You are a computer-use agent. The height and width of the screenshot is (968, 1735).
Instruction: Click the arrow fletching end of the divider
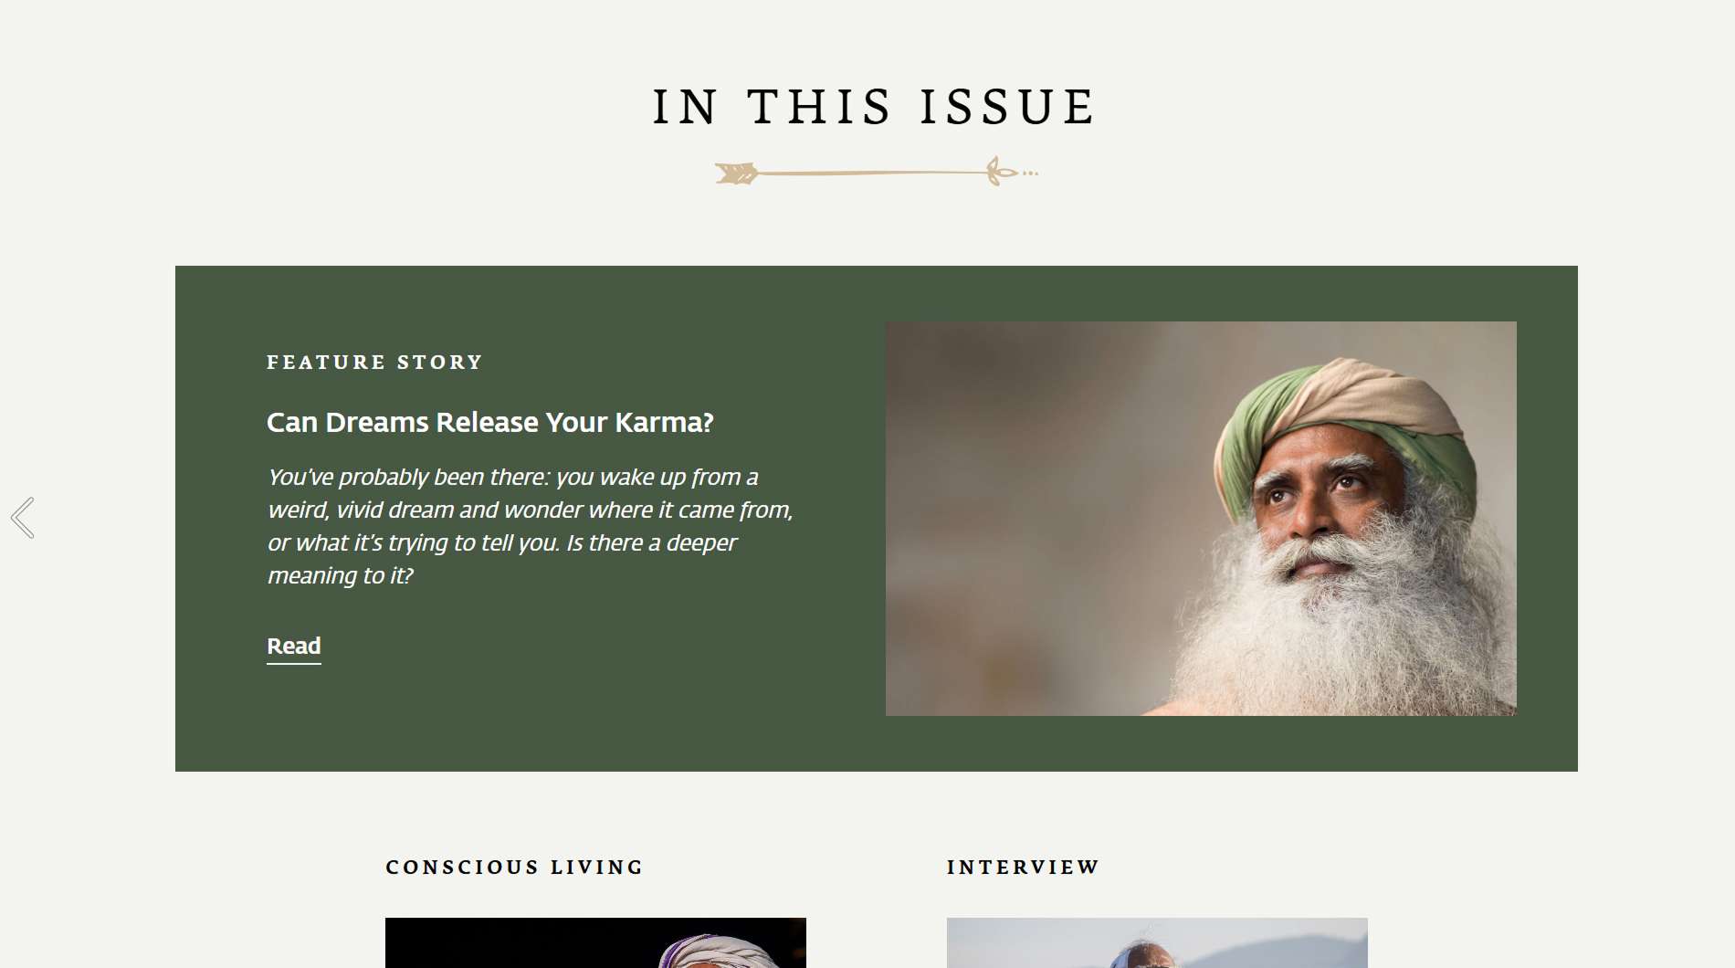tap(736, 173)
